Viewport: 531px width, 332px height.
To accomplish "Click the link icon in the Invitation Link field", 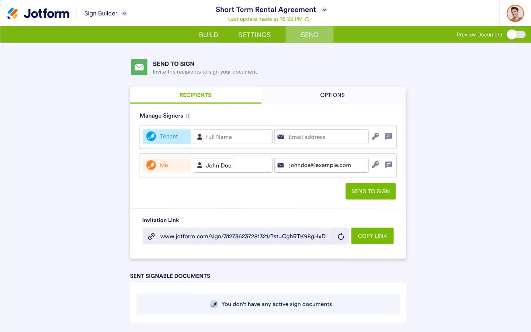I will (x=152, y=236).
